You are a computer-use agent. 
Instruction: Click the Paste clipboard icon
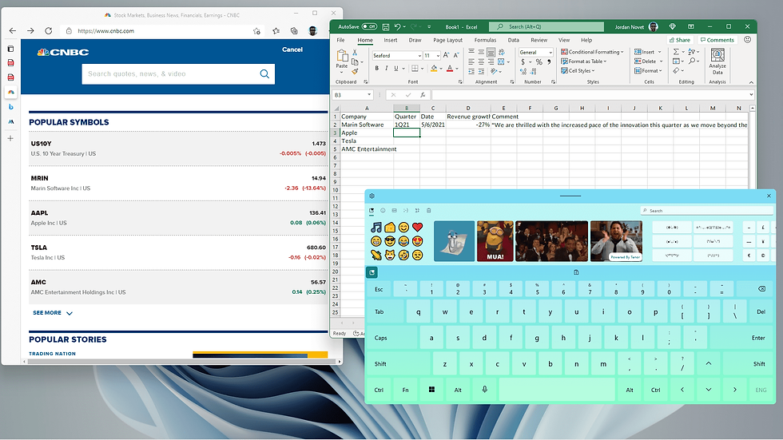tap(342, 55)
